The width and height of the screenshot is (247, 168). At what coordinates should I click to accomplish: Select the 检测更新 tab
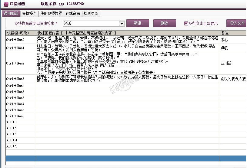coord(91,14)
